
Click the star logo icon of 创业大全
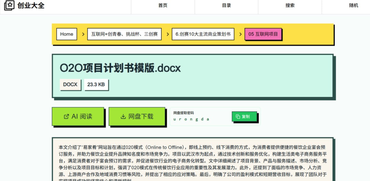9,5
